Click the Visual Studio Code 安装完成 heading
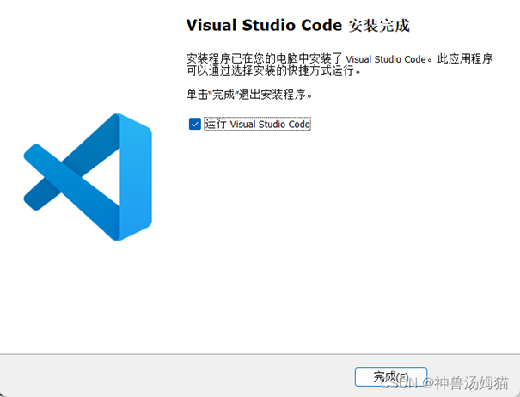 coord(297,26)
